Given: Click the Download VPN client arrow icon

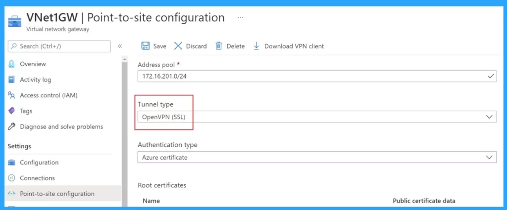Looking at the screenshot, I should (256, 46).
